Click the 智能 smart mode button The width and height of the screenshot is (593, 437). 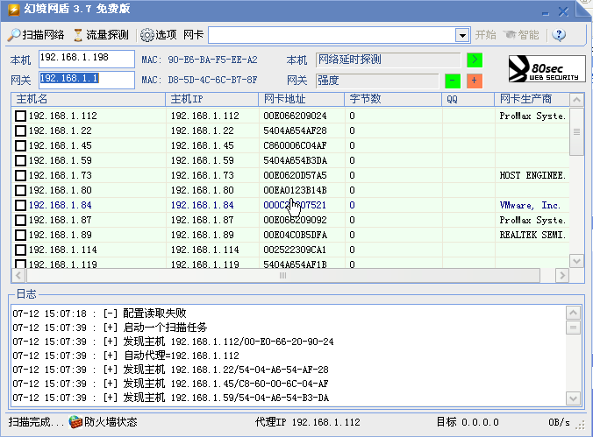521,35
